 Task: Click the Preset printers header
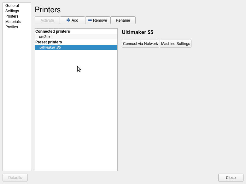(49, 42)
